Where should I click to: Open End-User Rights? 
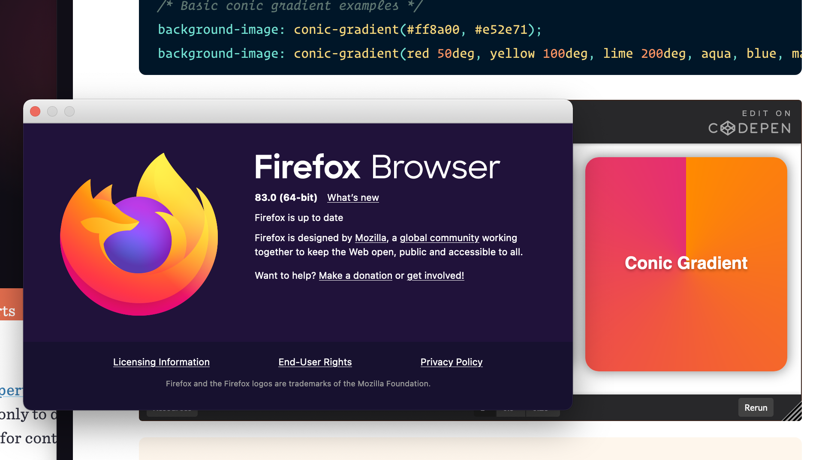[315, 362]
